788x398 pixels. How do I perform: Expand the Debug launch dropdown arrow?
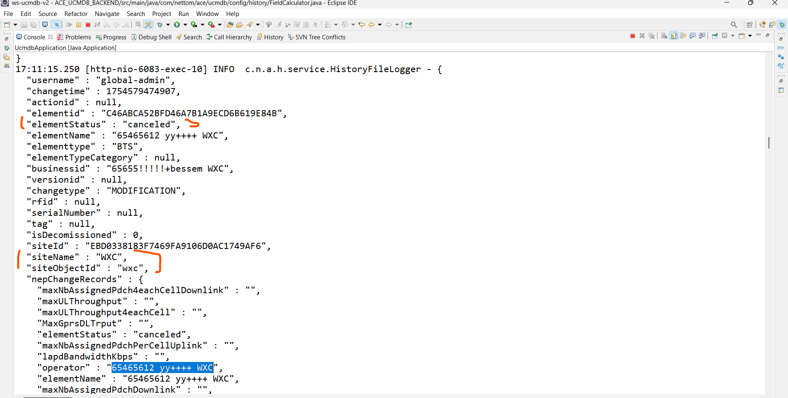click(x=168, y=25)
